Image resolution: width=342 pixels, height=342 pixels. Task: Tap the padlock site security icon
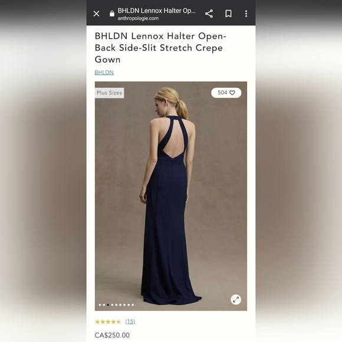point(112,14)
